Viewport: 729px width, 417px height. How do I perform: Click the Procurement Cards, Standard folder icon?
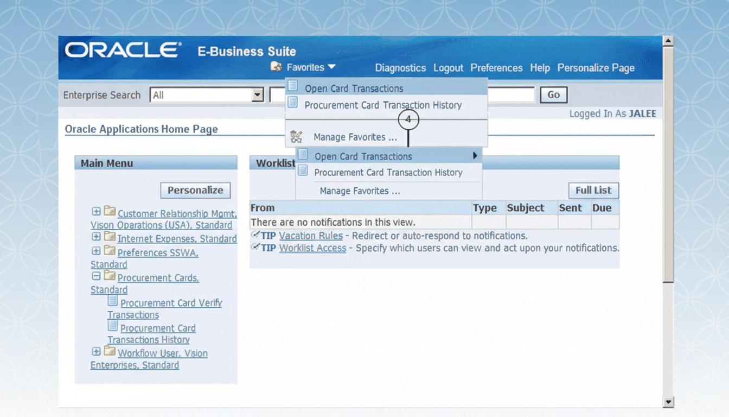click(109, 277)
